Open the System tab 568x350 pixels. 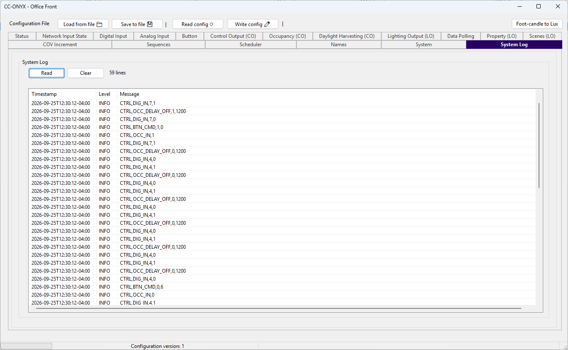click(424, 45)
